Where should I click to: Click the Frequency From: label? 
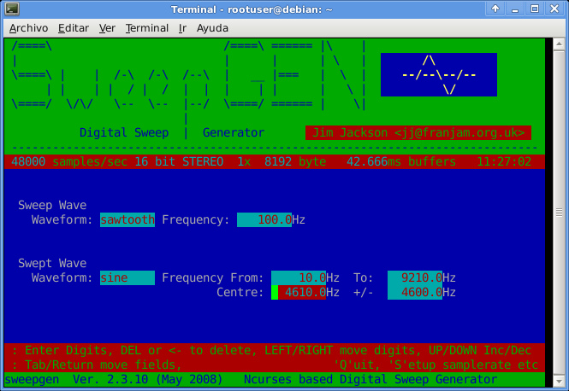[x=213, y=277]
